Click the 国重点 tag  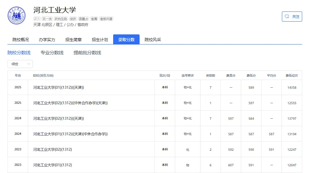[83, 19]
